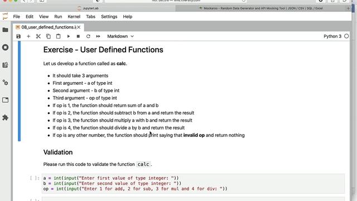
Task: Click 'Let us develop a function' sentence
Action: tap(85, 64)
